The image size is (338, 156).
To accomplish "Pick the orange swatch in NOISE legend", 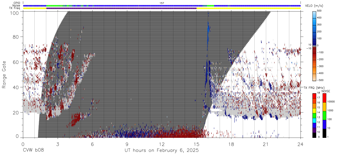I will point(324,107).
